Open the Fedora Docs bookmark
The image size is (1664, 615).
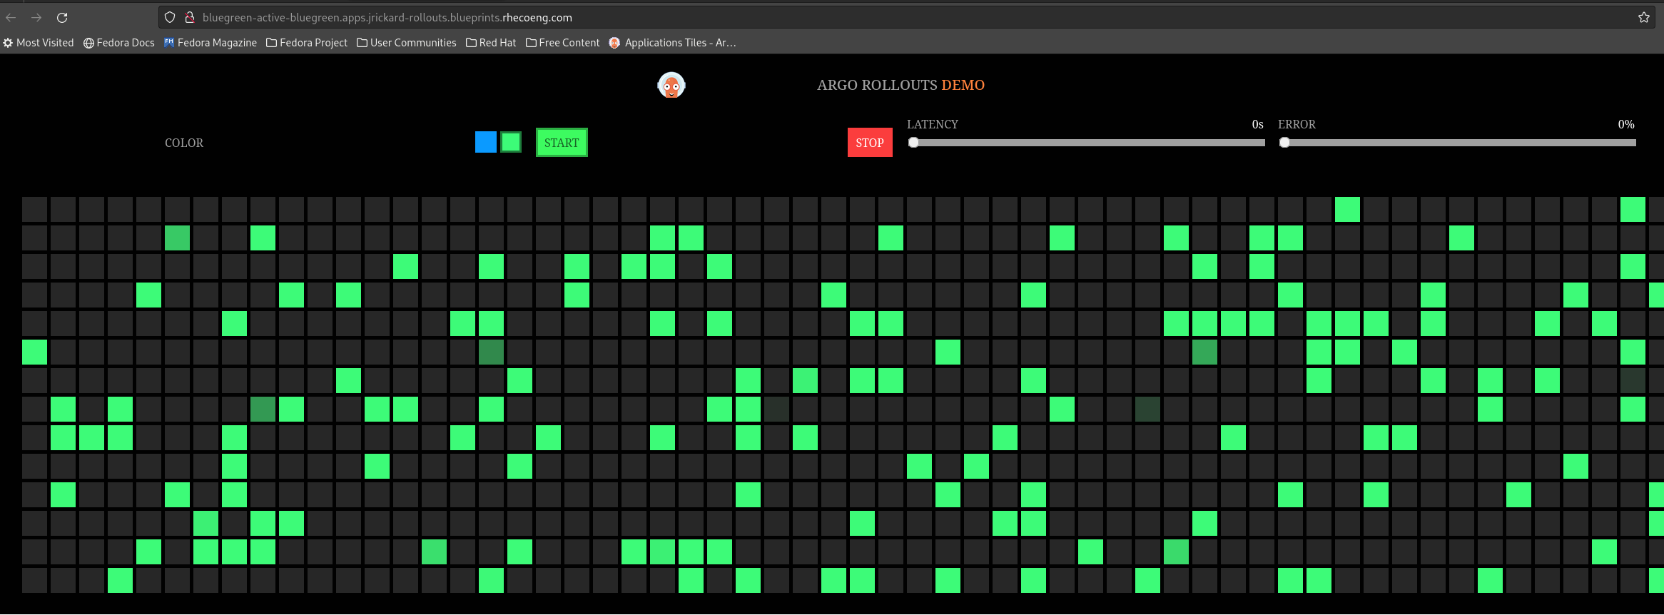point(119,43)
